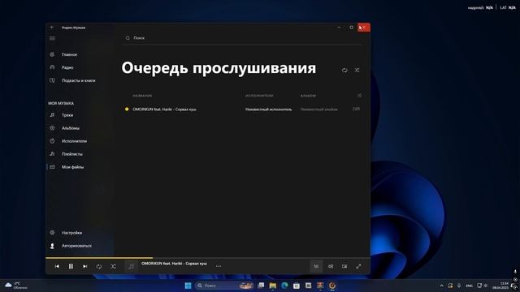Show hidden tray icons chevron
Image resolution: width=520 pixels, height=292 pixels.
pos(441,286)
